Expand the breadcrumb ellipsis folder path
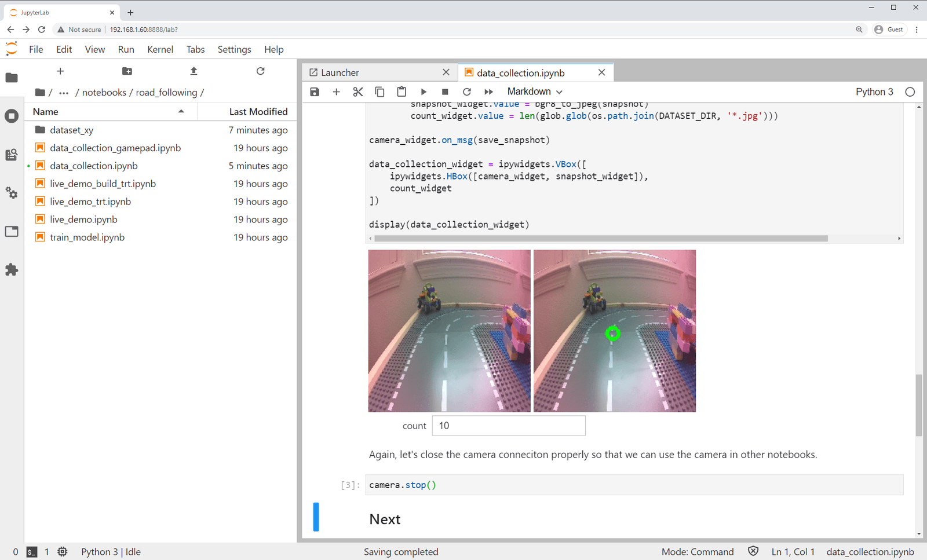The image size is (927, 560). [x=64, y=93]
